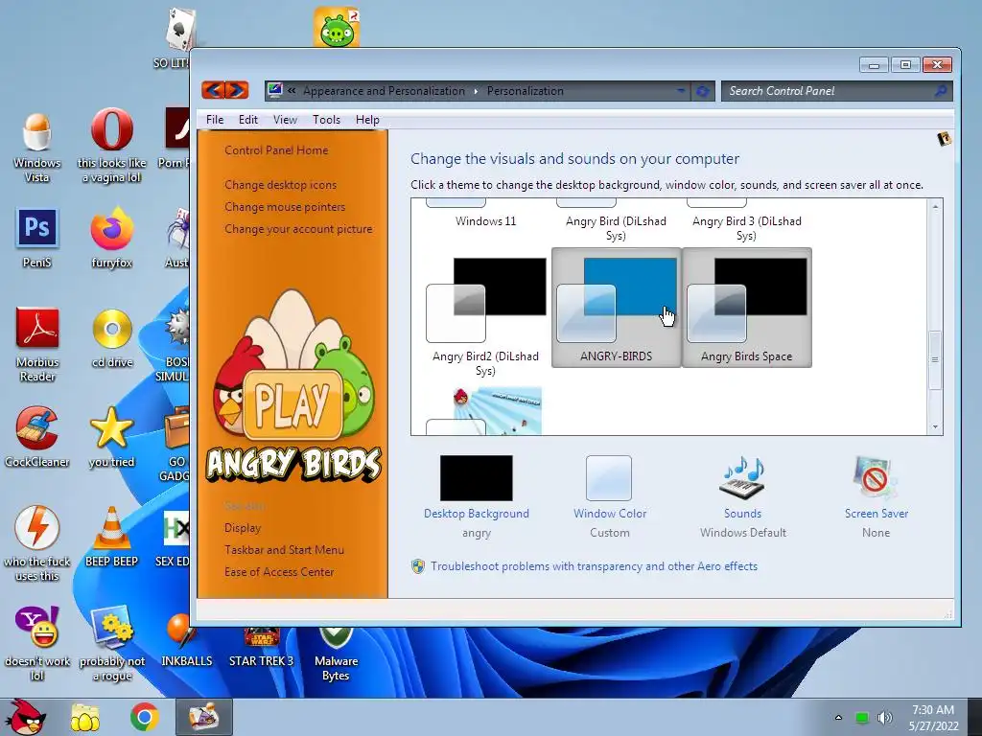Screen dimensions: 982x736
Task: Select the Angry Bird (DiLshad Sys) theme label
Action: pos(617,228)
